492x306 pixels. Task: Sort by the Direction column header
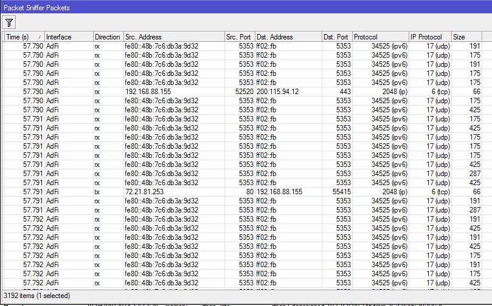point(108,36)
